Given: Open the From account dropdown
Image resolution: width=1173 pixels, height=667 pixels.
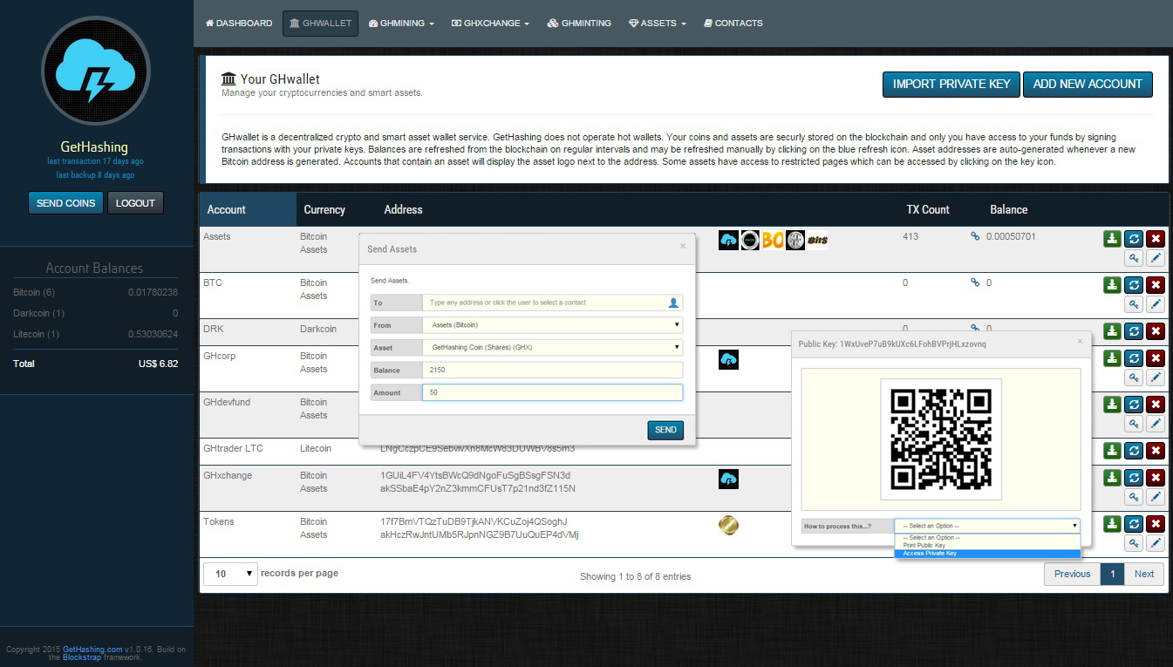Looking at the screenshot, I should [x=553, y=324].
